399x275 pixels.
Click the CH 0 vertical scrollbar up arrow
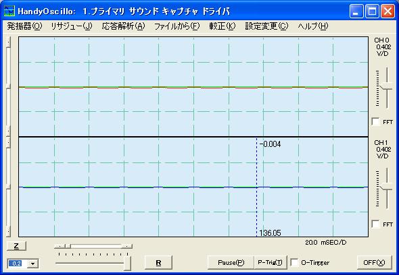(9, 42)
